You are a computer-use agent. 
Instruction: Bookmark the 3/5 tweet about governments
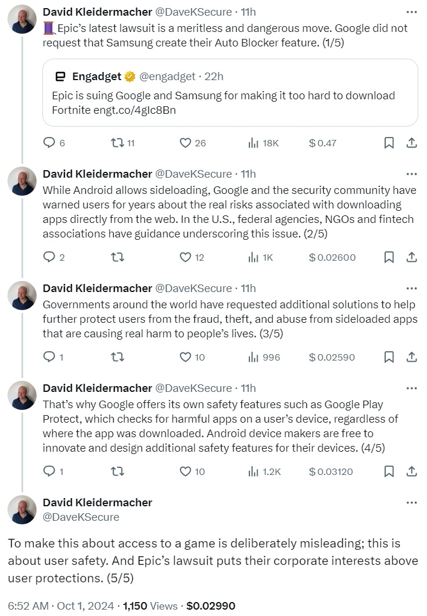[x=389, y=357]
